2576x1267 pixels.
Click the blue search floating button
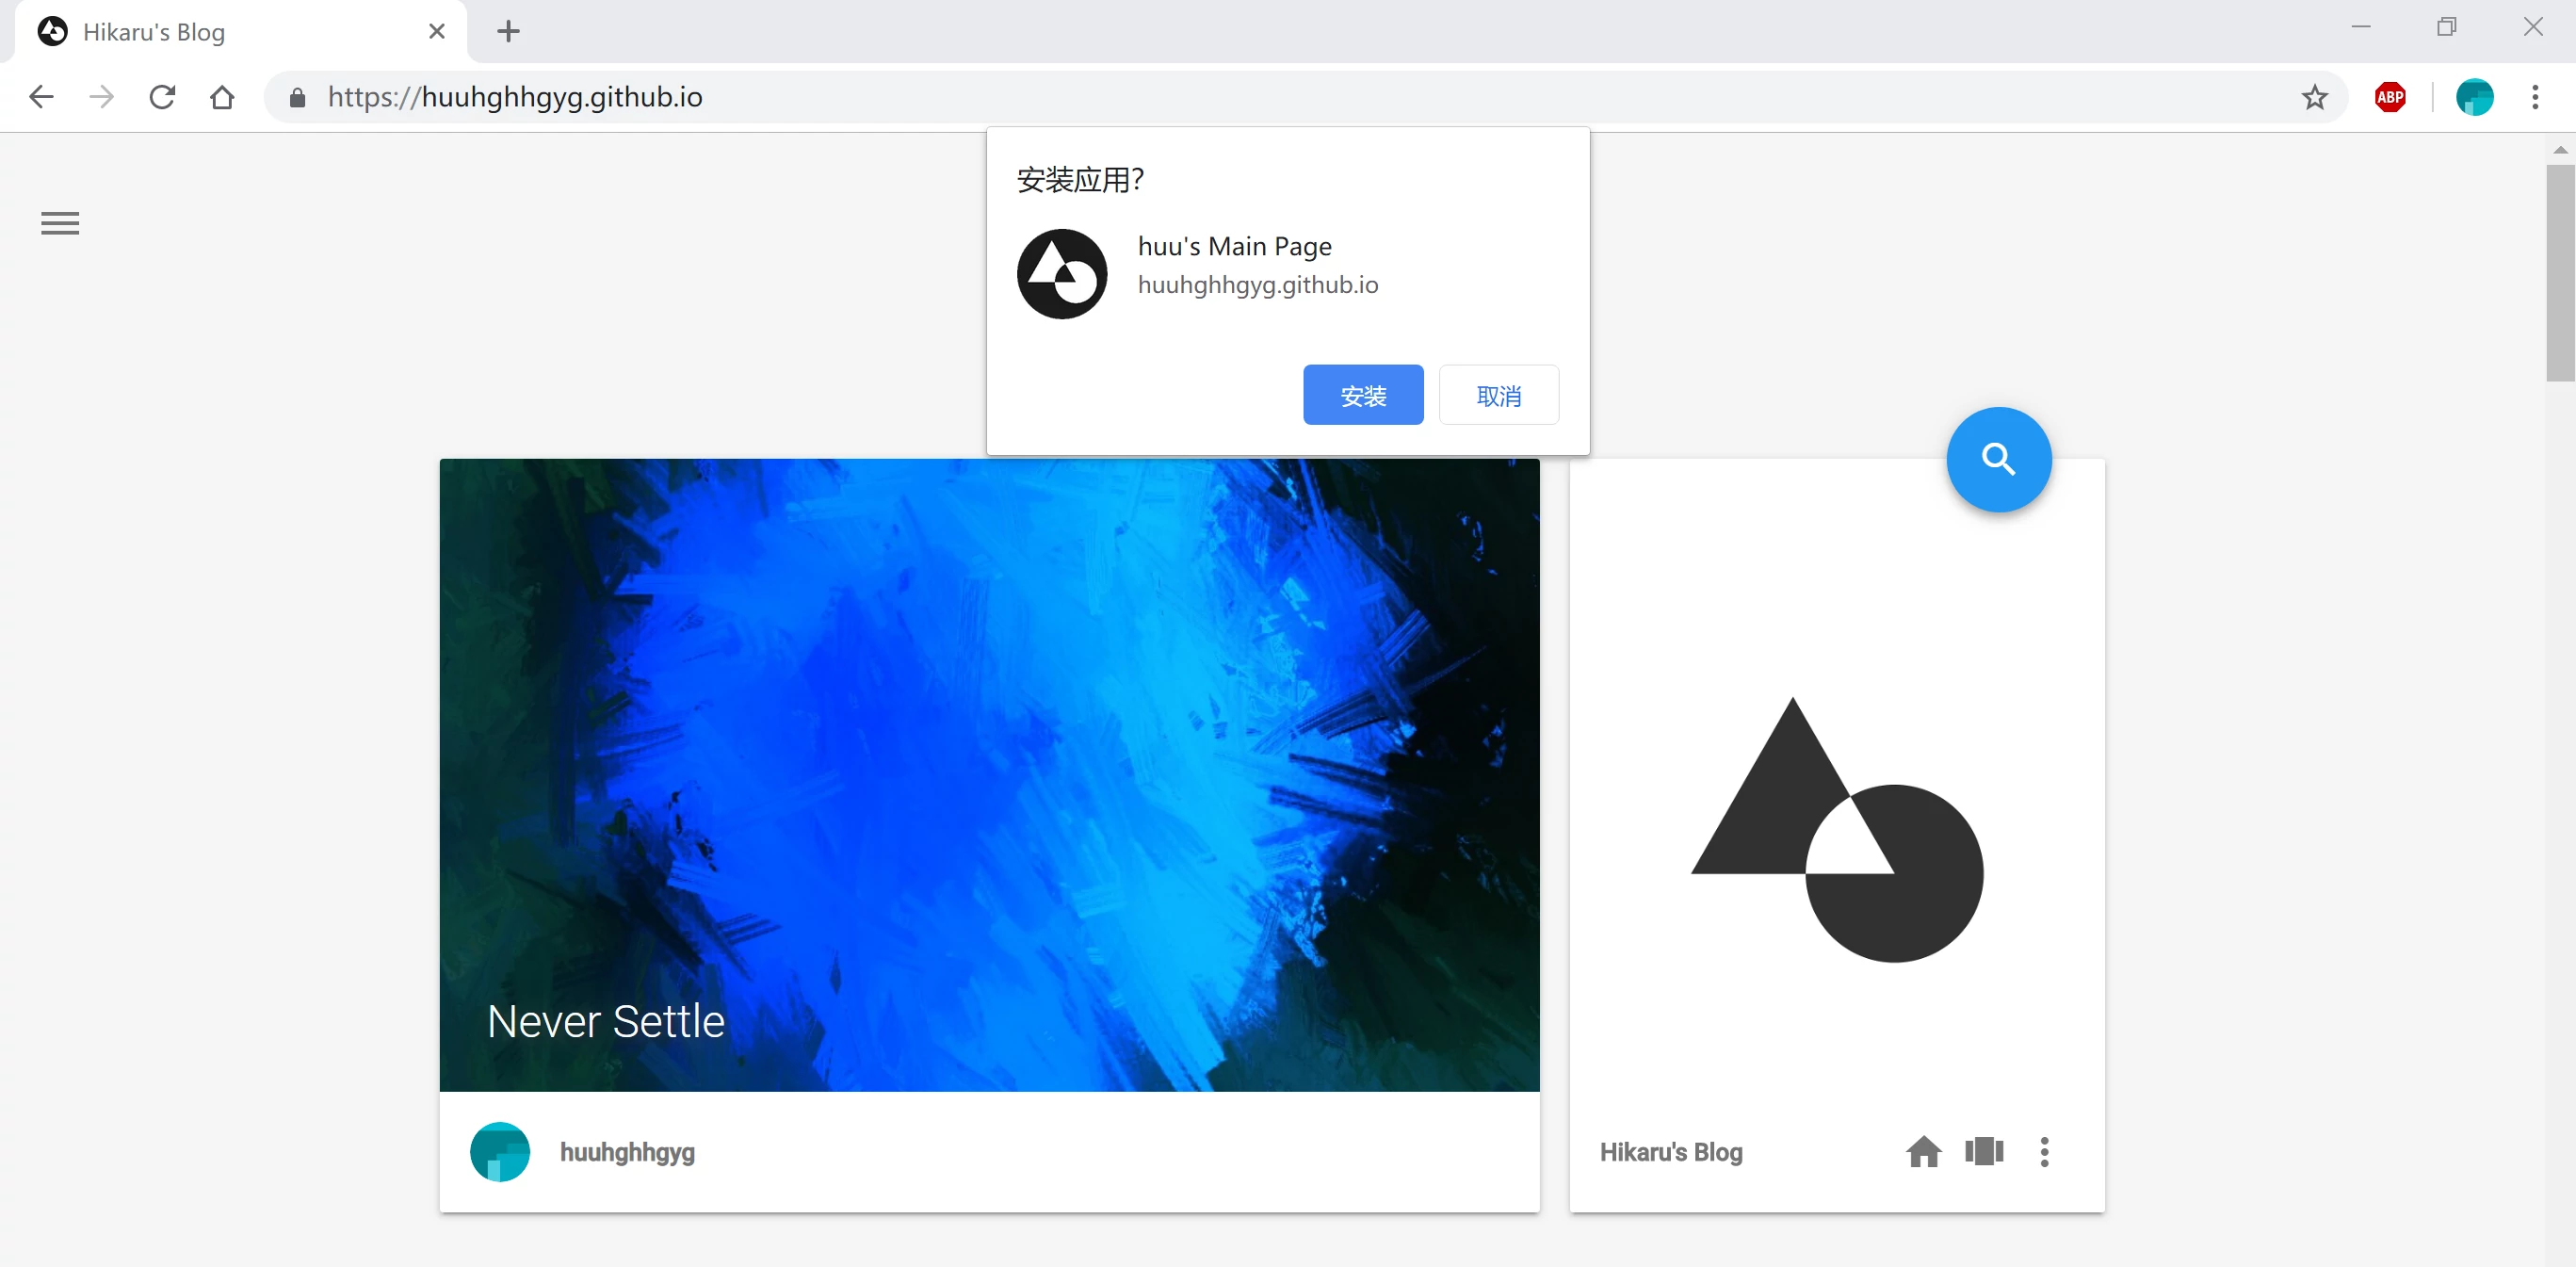coord(1998,460)
